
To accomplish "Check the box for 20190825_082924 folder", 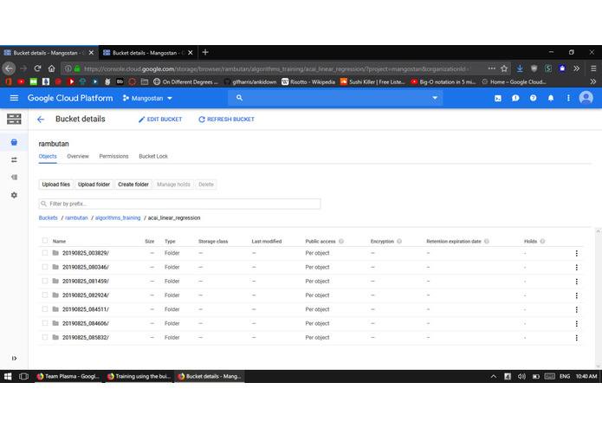I will [45, 295].
